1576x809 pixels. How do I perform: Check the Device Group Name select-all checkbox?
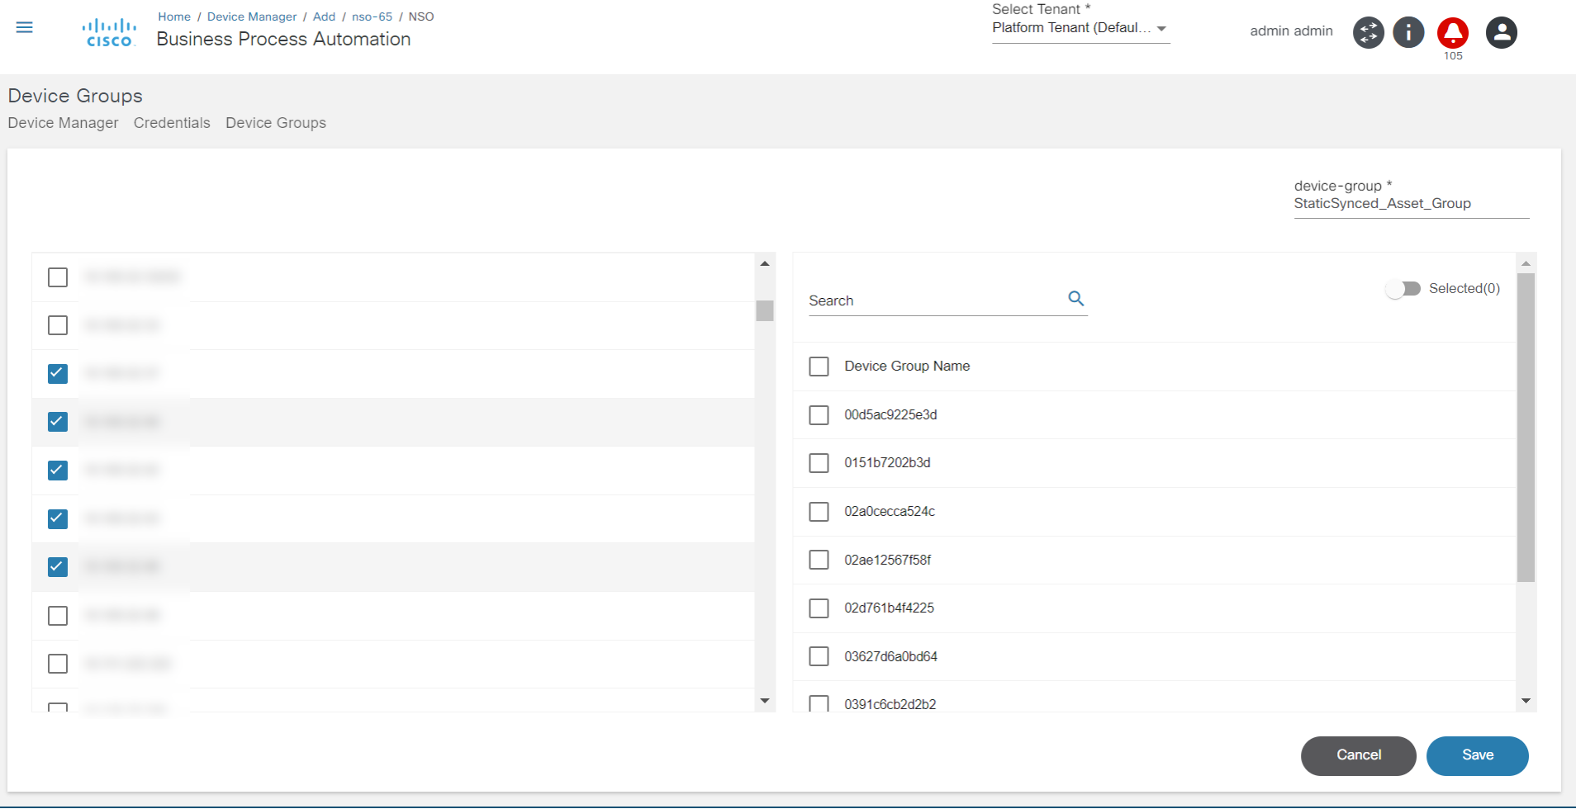point(819,367)
